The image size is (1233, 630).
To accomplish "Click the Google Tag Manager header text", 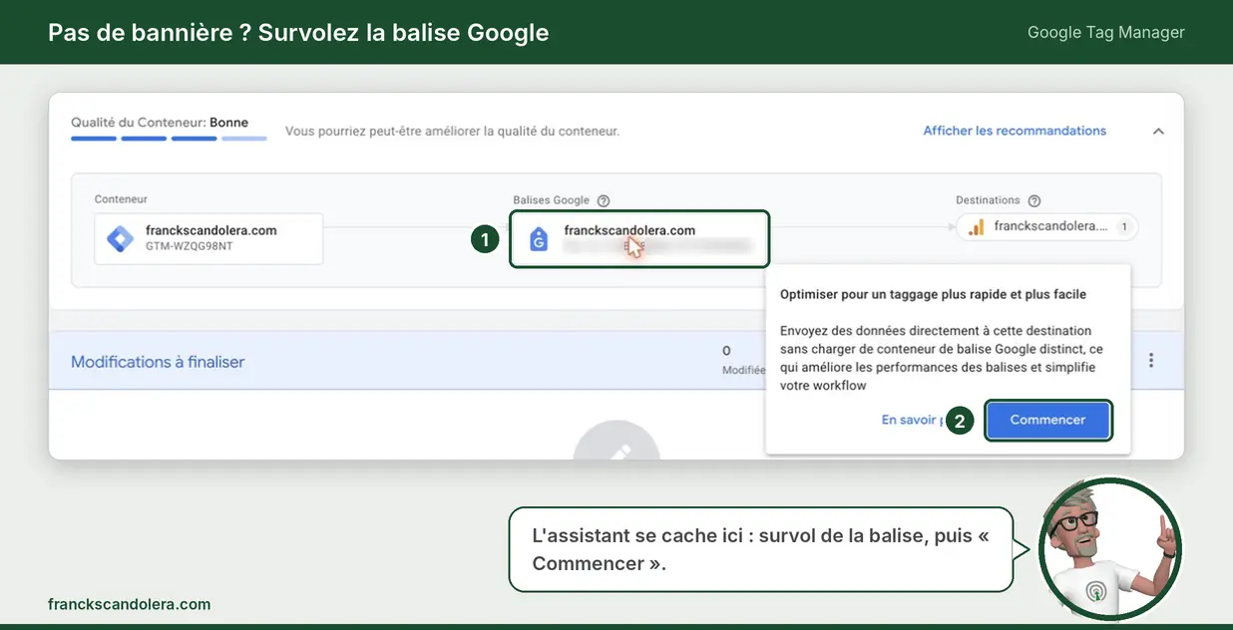I will (x=1106, y=32).
